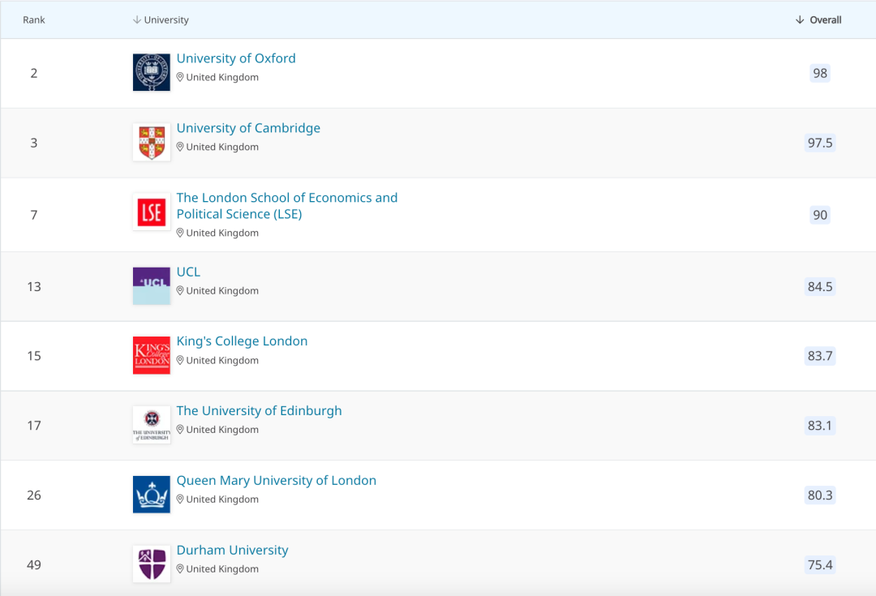Open the University of Oxford link
Screen dimensions: 876x596
[x=236, y=58]
